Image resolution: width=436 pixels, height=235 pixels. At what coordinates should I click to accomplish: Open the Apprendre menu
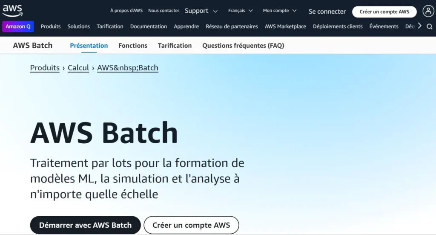[186, 26]
